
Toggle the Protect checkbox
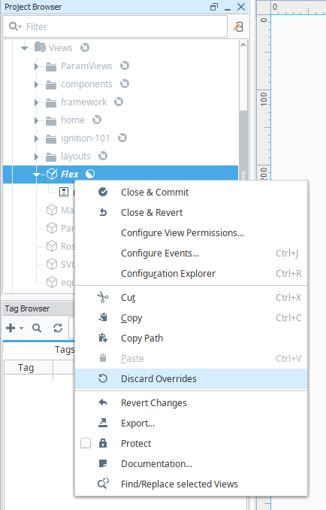[86, 443]
